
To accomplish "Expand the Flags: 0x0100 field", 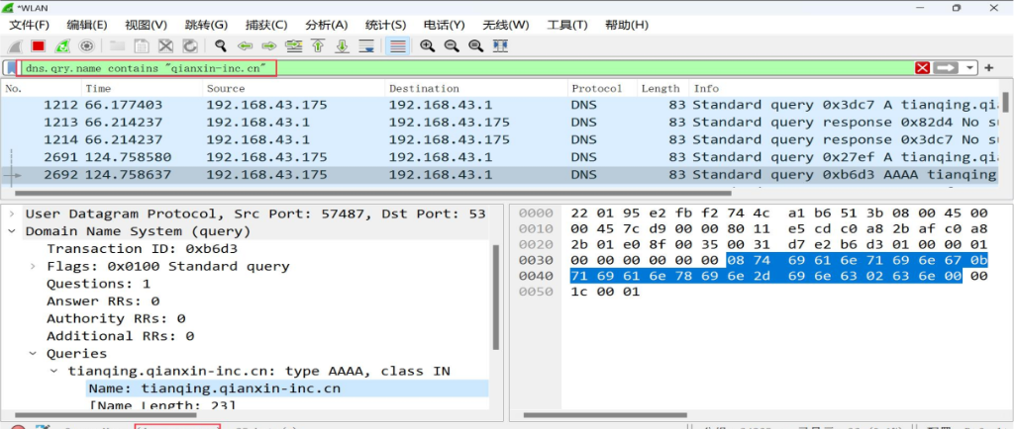I will point(33,266).
